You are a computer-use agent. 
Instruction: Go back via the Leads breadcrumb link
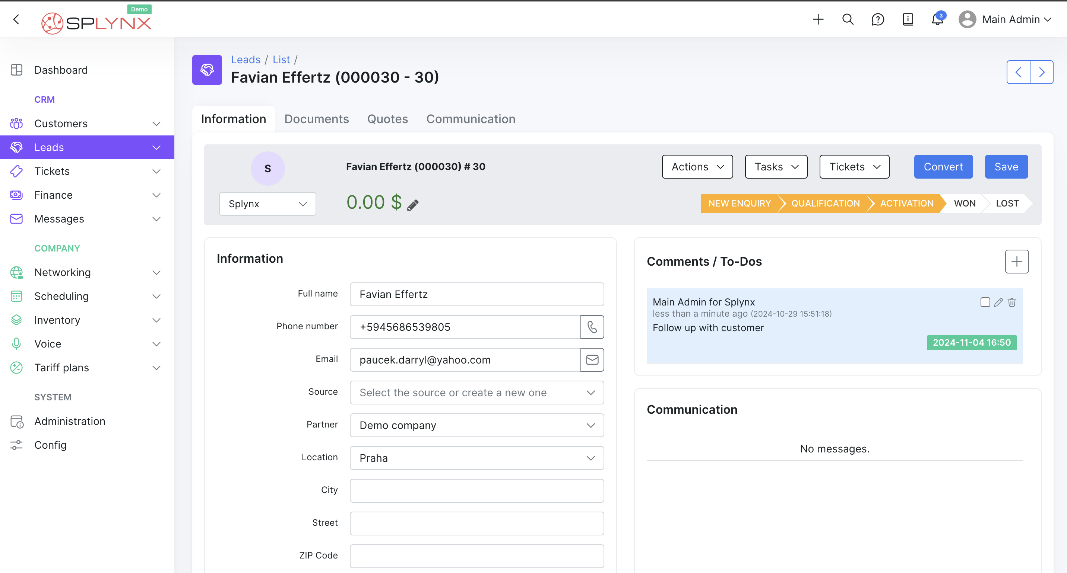coord(246,60)
